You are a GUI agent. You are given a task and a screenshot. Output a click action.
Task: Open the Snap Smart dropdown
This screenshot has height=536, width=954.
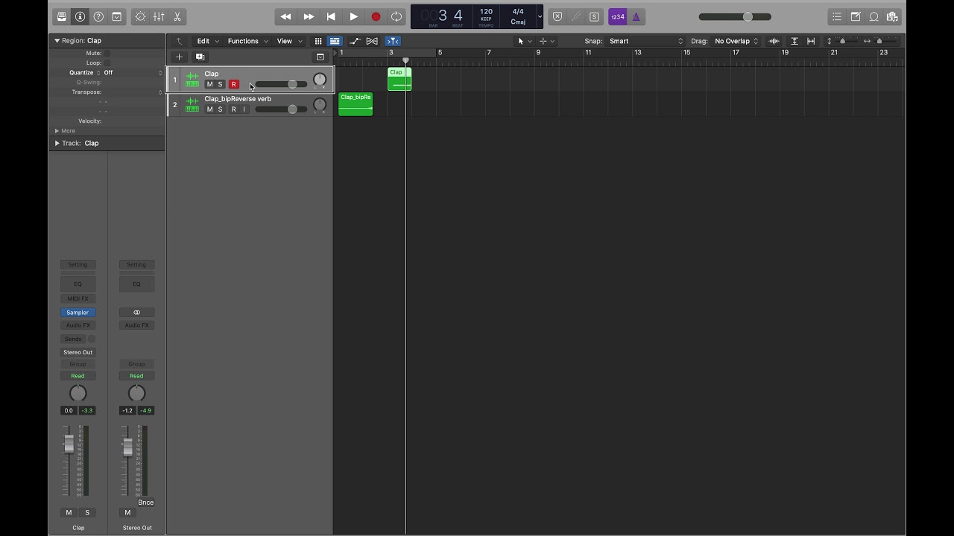tap(645, 41)
